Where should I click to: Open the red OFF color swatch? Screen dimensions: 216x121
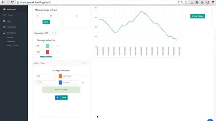48,52
